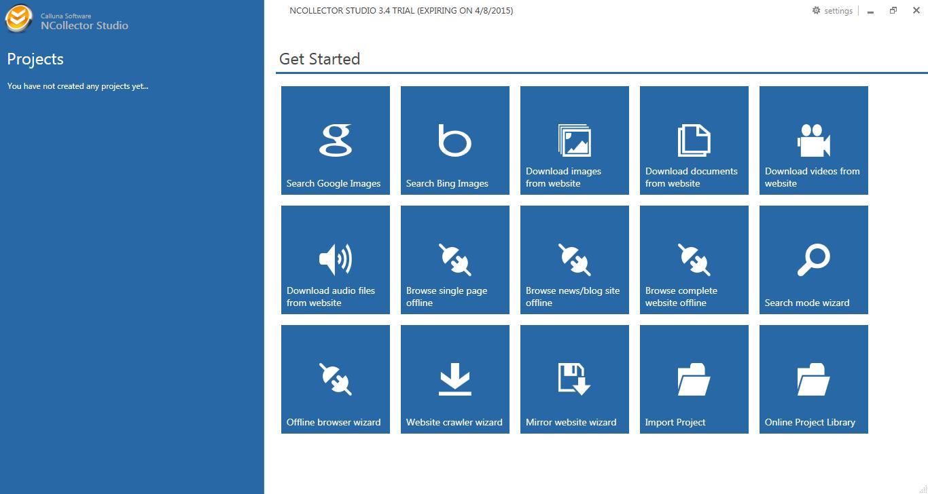Close the NCollector Studio window

click(x=916, y=11)
